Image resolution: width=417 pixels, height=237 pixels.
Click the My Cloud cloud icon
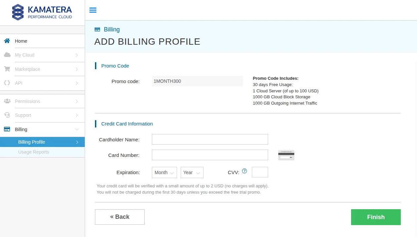point(7,55)
